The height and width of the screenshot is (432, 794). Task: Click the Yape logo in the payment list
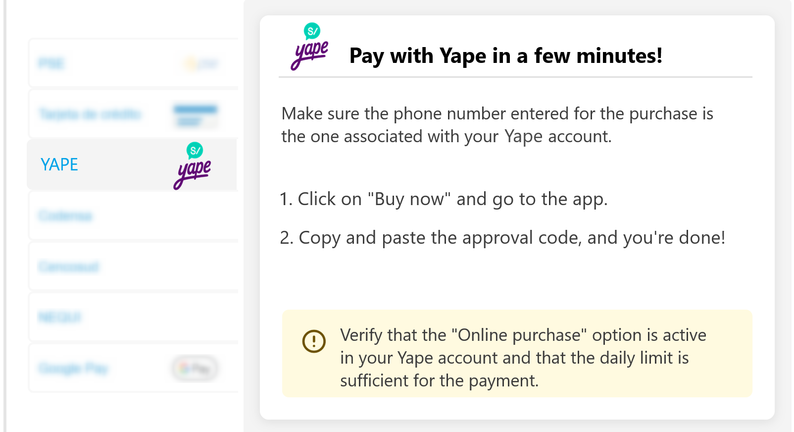[192, 166]
